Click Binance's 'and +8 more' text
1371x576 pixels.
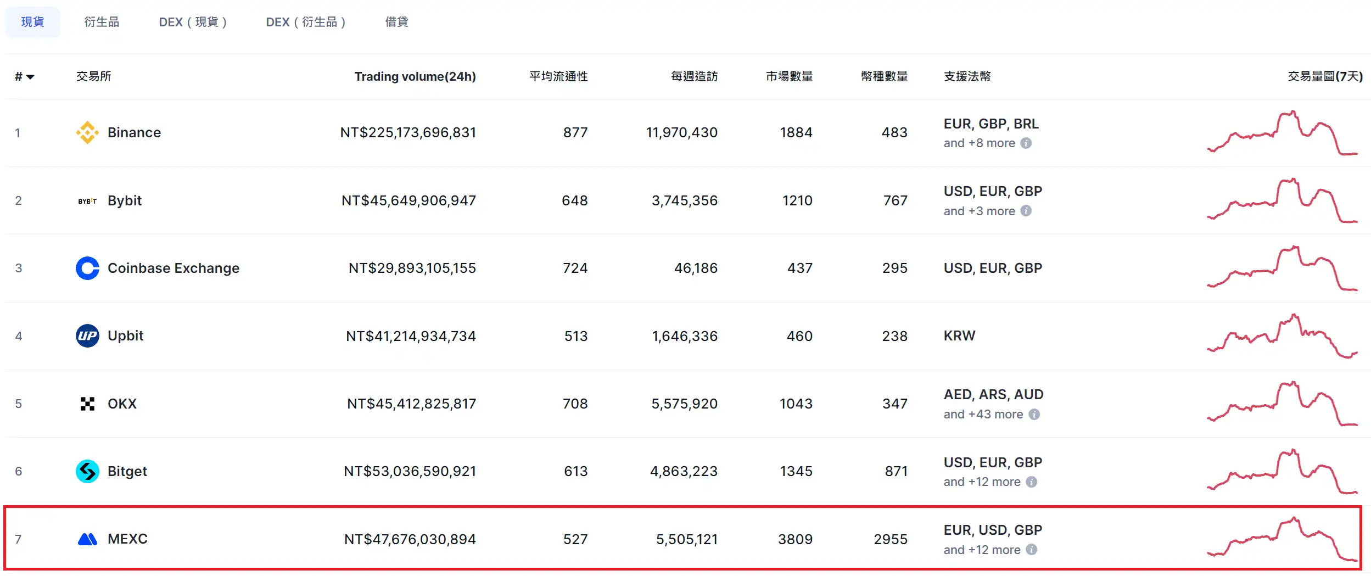point(979,143)
